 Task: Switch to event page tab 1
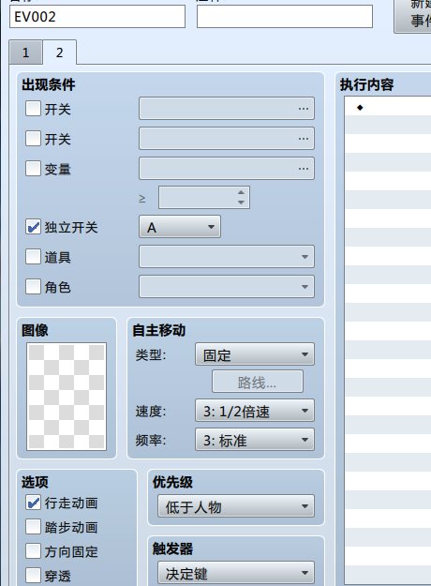pos(25,53)
